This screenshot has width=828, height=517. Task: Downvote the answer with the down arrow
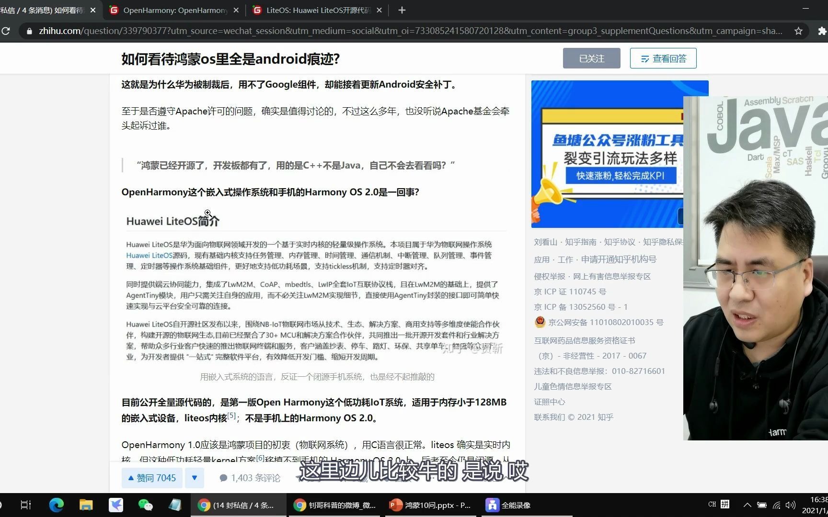[x=195, y=478]
